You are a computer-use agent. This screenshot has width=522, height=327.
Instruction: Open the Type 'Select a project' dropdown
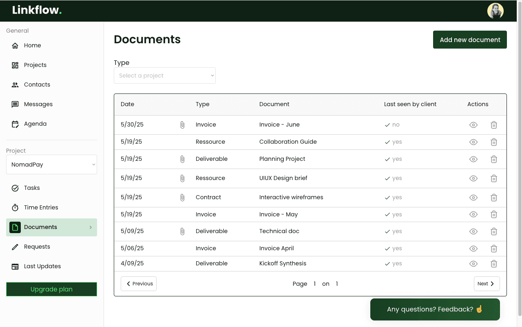click(x=165, y=76)
